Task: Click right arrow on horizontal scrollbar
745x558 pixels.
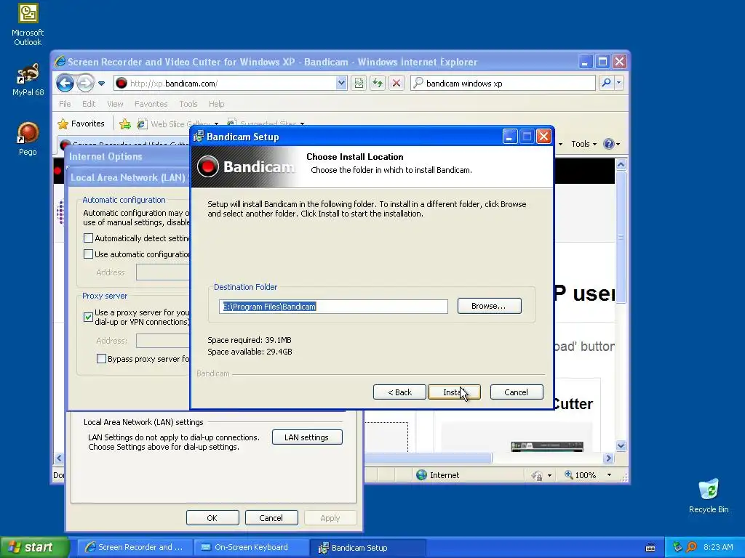Action: click(609, 458)
